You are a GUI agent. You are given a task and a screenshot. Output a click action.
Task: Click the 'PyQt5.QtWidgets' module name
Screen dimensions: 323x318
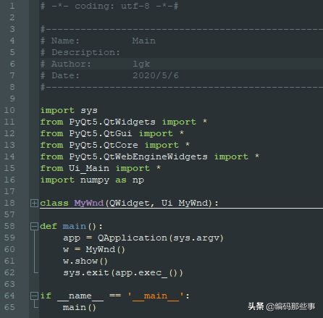point(112,122)
